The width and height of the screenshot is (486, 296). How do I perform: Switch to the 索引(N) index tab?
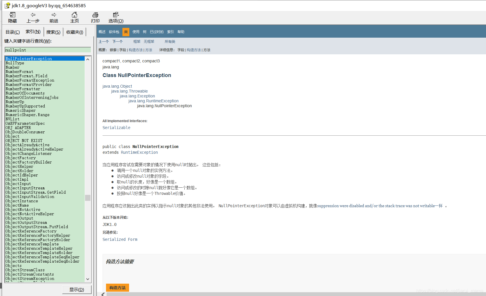(x=33, y=32)
